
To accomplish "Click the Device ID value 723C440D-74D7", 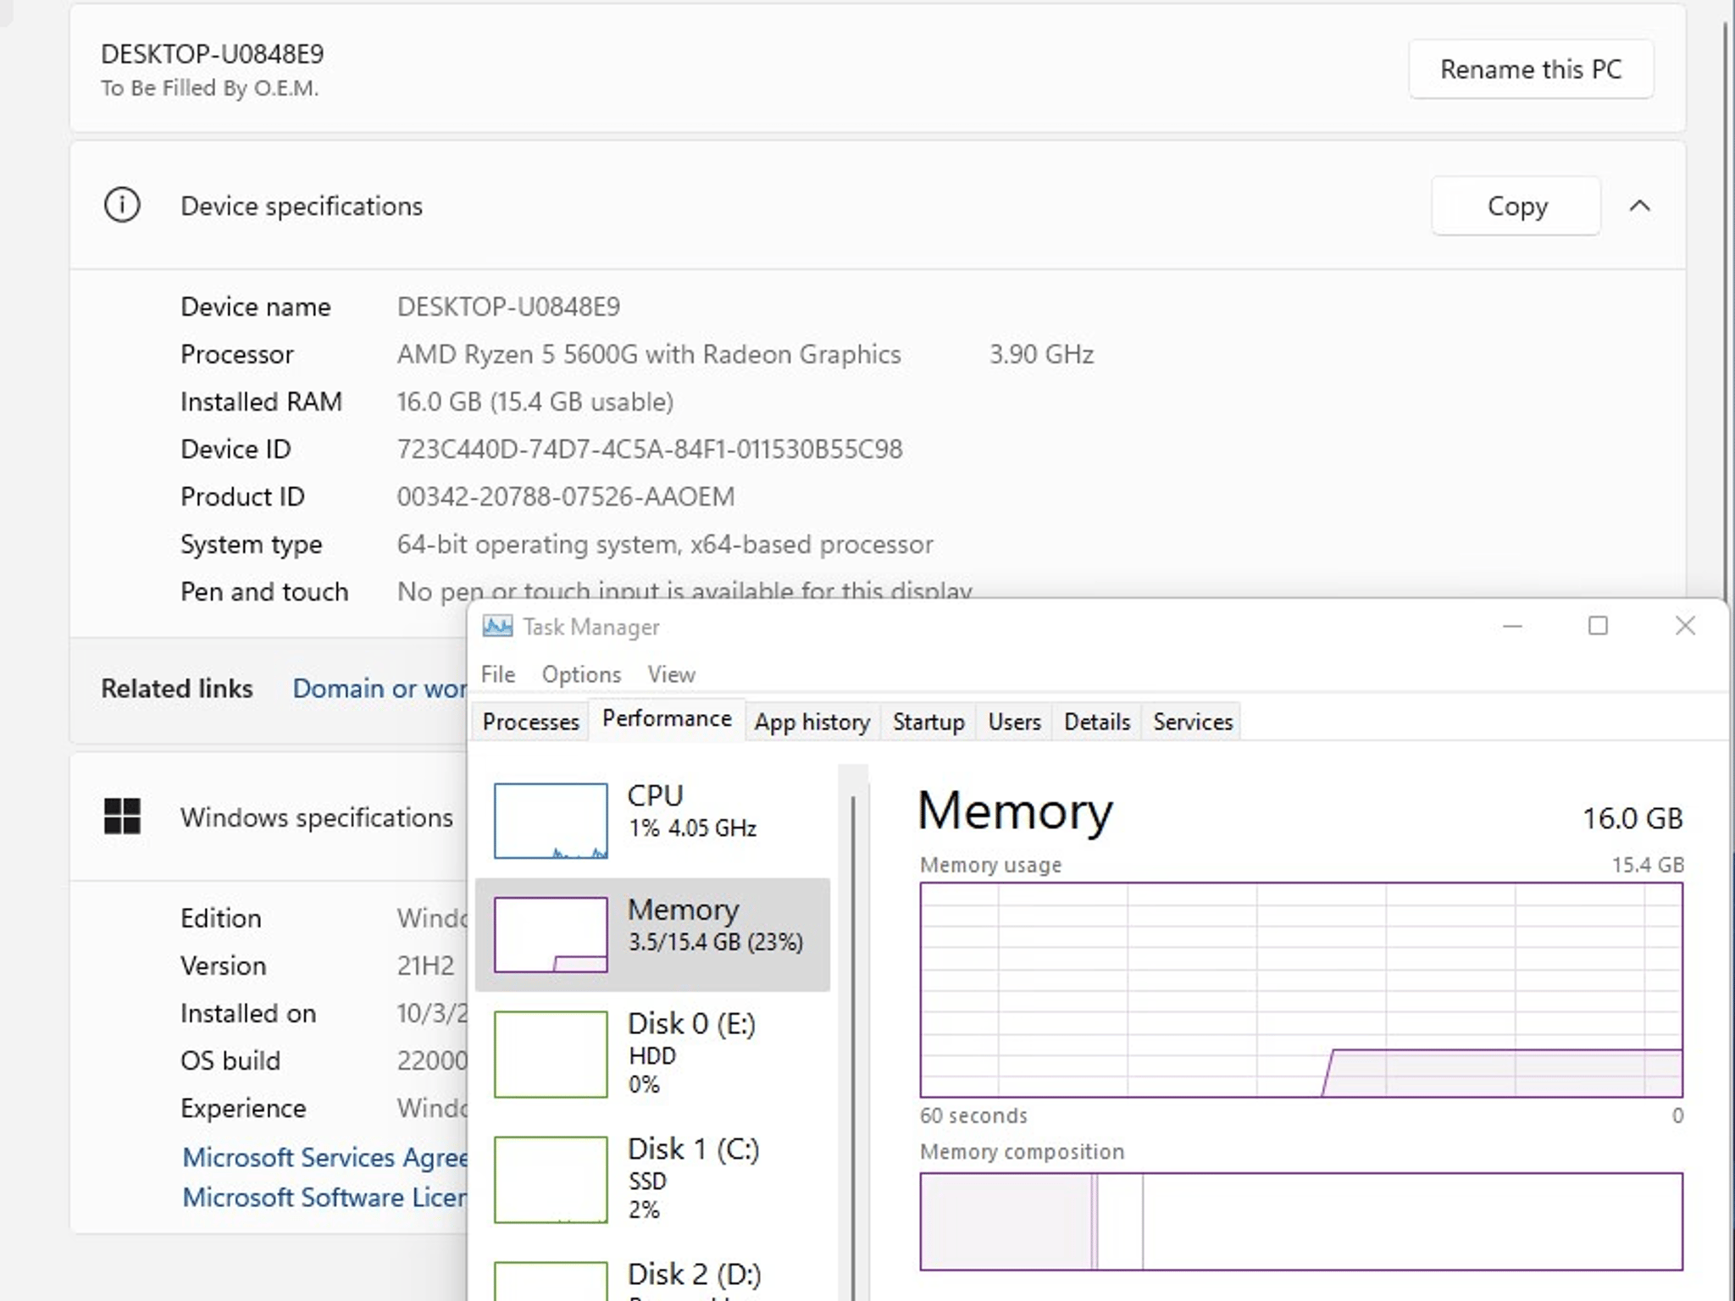I will point(650,449).
